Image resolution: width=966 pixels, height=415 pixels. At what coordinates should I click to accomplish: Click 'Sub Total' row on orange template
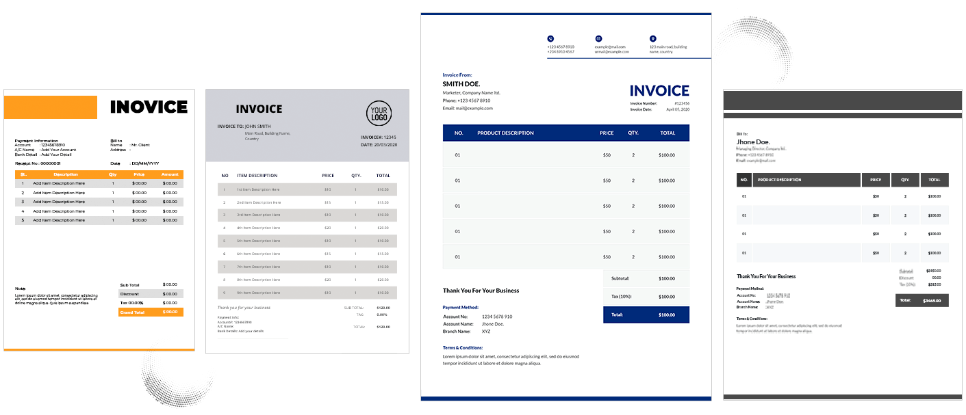[151, 284]
